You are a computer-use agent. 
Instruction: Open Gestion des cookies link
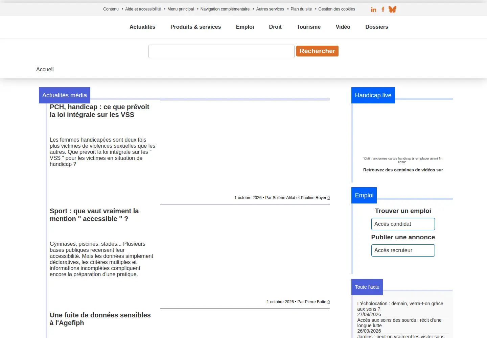[x=337, y=9]
